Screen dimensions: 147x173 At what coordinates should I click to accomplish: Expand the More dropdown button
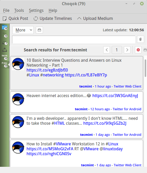coord(23,30)
